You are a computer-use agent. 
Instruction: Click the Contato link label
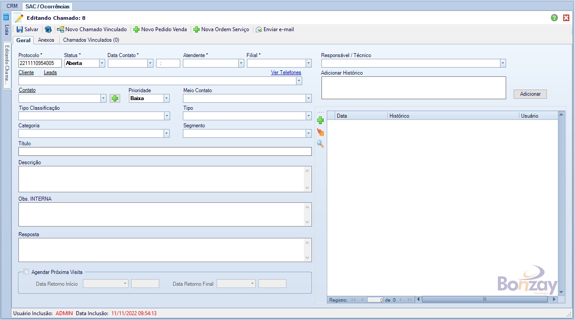[27, 90]
